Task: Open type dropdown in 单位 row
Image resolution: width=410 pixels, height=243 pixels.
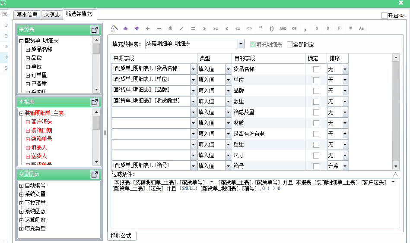Action: tap(228, 80)
